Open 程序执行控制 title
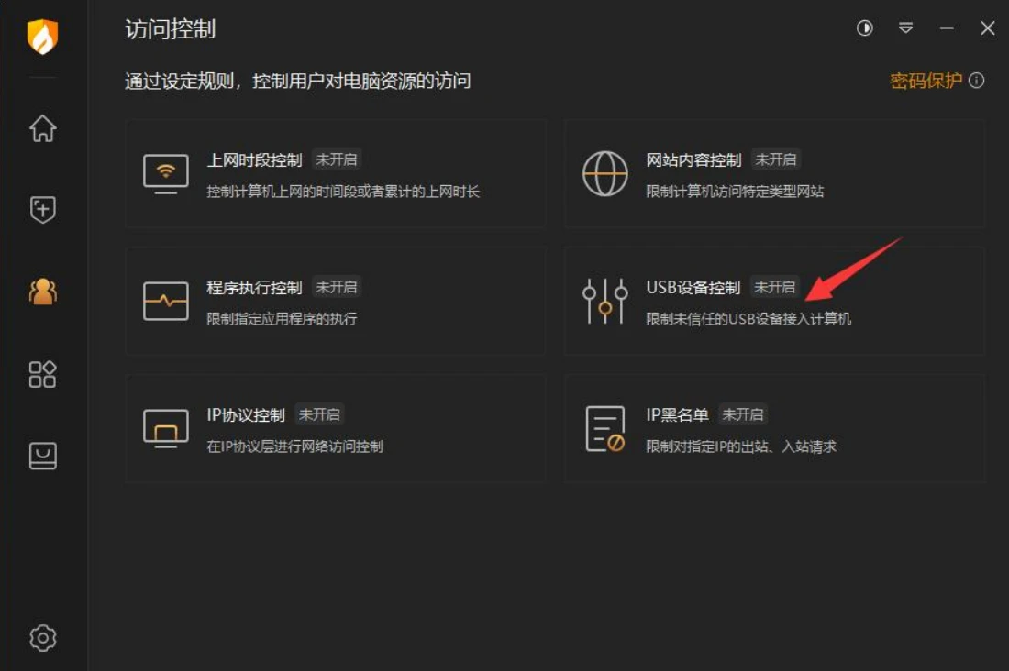This screenshot has height=671, width=1009. click(x=254, y=288)
